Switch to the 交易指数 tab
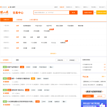 [19, 20]
